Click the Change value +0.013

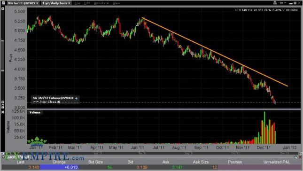click(x=71, y=167)
